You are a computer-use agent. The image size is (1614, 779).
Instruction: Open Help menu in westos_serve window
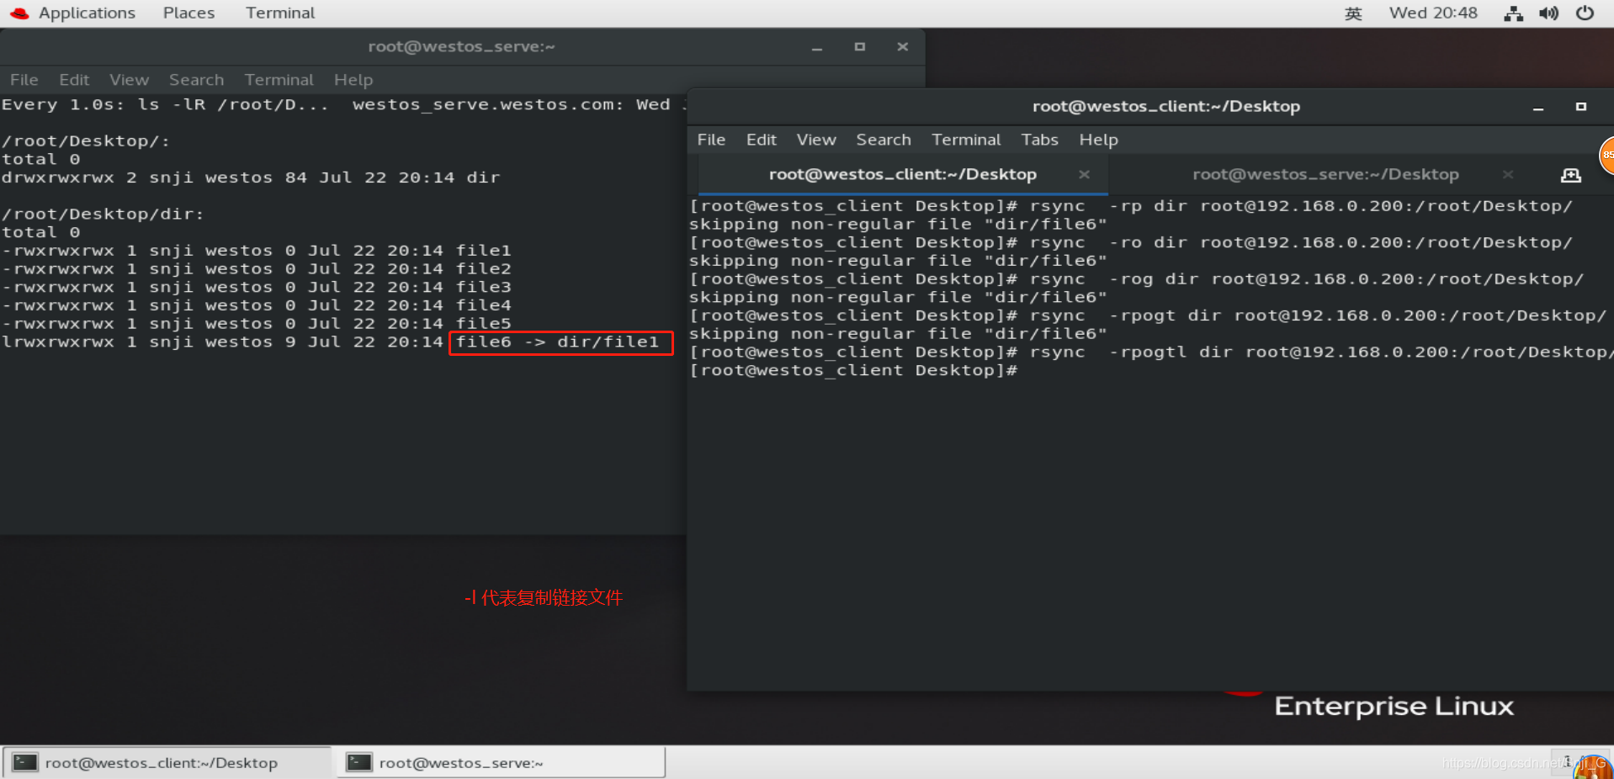(353, 80)
